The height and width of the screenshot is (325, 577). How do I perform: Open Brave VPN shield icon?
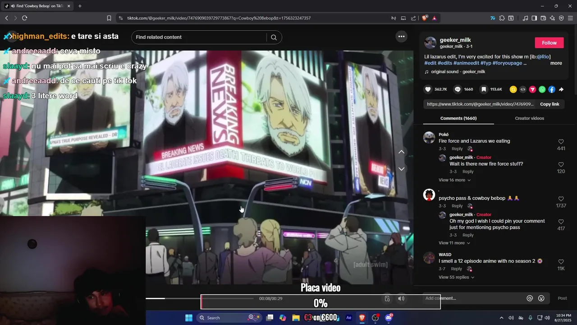pos(561,18)
